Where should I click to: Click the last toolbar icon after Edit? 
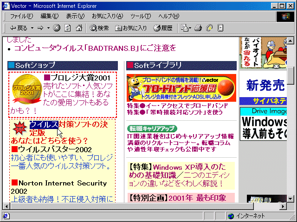[220, 28]
